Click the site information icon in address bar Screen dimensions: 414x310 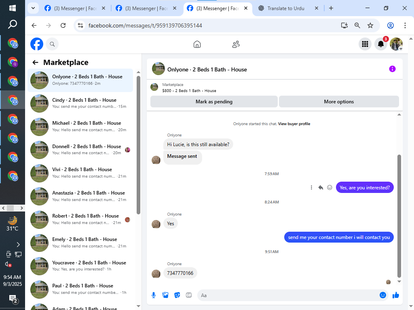click(80, 25)
